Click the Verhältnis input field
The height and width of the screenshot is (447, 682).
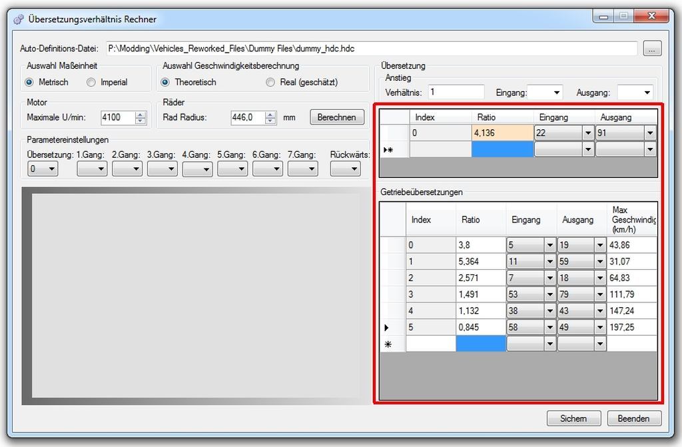pyautogui.click(x=456, y=92)
